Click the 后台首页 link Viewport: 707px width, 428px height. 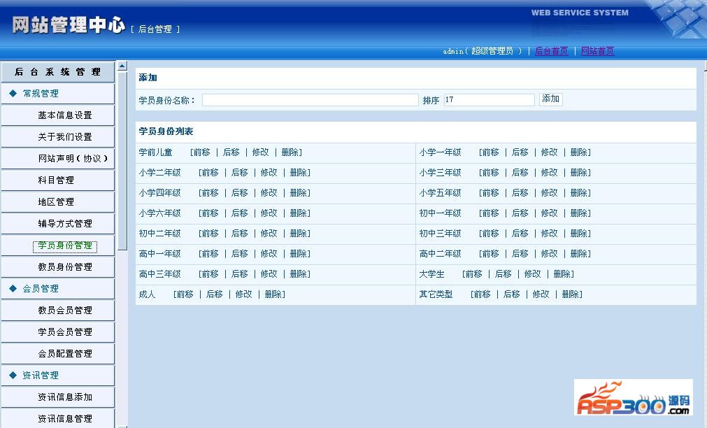tap(551, 51)
